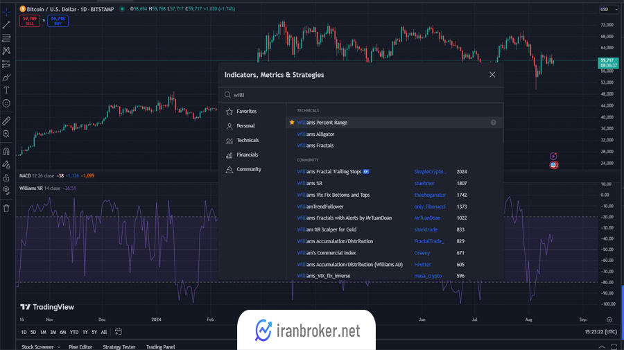The image size is (624, 350).
Task: Open author HPotter profile link
Action: tap(422, 265)
